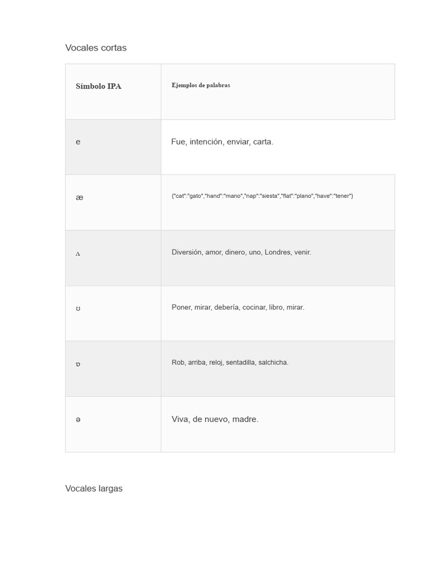Click the text "Viva, de nuevo, madre."
The width and height of the screenshot is (427, 569).
(215, 419)
